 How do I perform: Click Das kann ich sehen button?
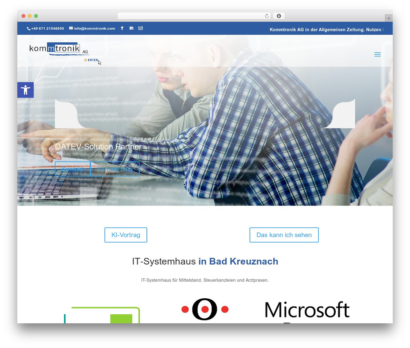click(x=284, y=235)
